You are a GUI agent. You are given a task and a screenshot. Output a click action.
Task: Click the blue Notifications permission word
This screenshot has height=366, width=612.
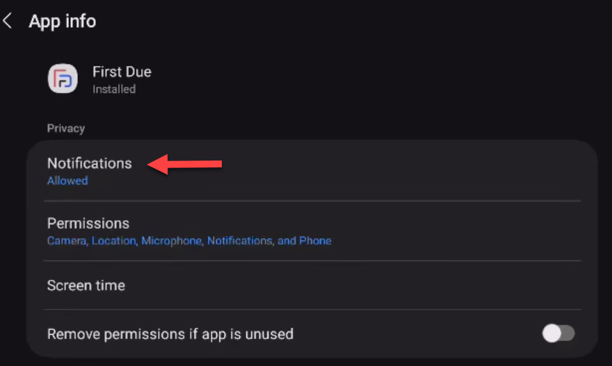[x=240, y=241]
